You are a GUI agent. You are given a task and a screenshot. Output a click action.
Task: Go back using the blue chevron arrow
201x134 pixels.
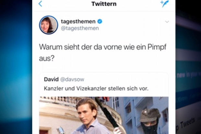(x=40, y=4)
